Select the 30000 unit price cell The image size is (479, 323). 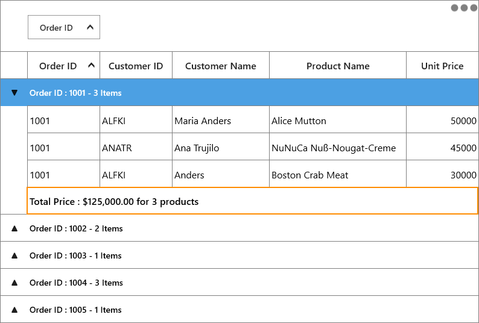point(442,174)
